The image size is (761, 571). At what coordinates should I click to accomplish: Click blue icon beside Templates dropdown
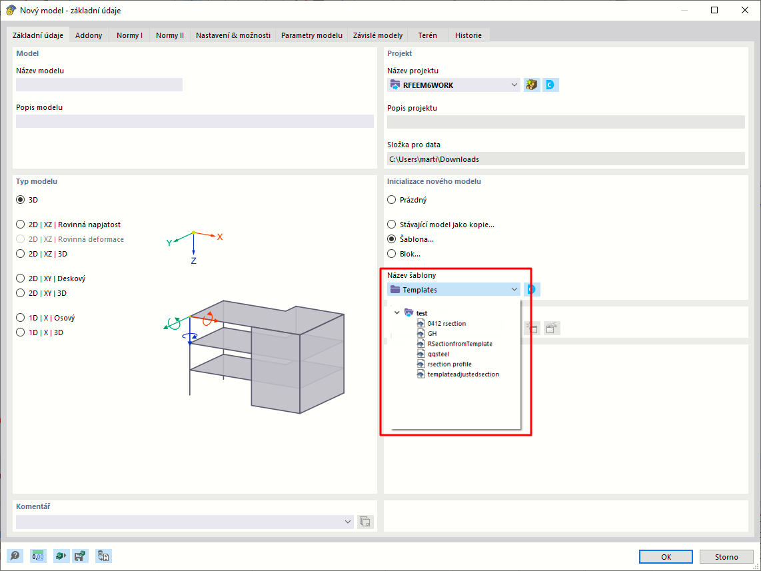pos(532,290)
